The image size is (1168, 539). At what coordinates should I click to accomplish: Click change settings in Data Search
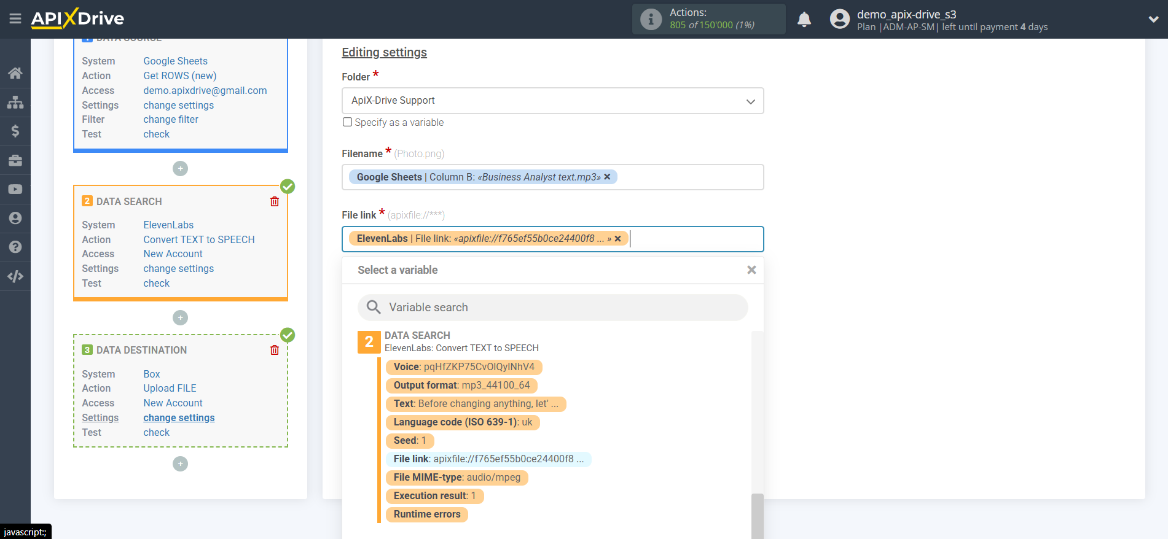click(178, 268)
